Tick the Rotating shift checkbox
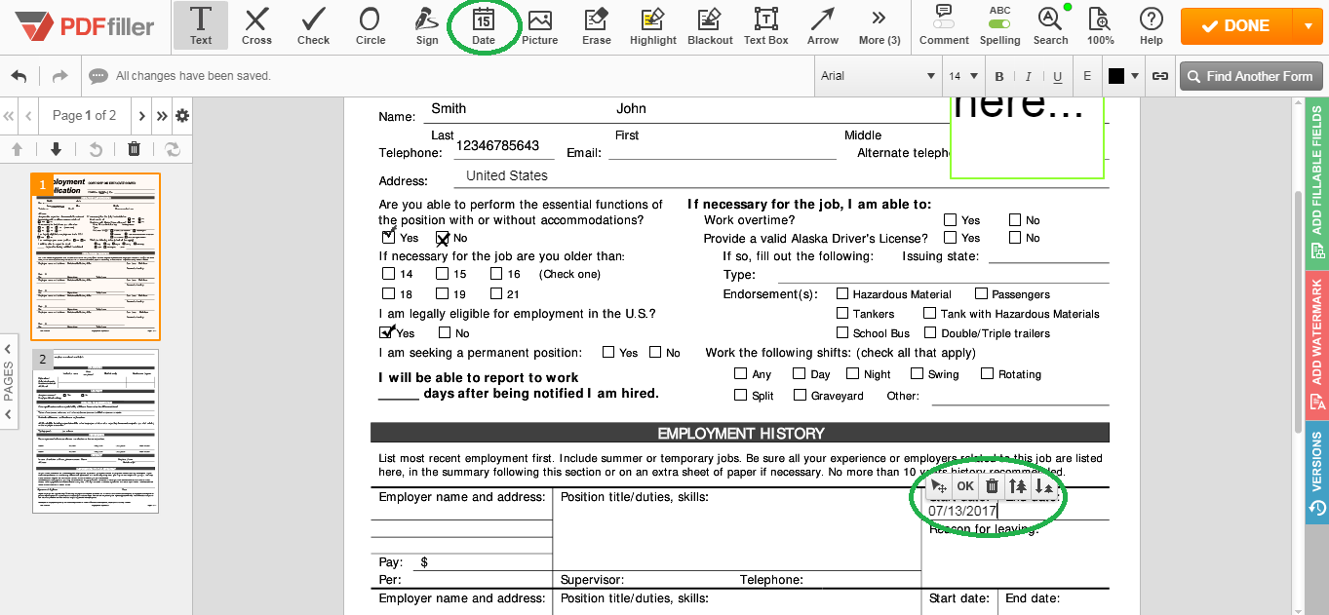 click(x=987, y=373)
